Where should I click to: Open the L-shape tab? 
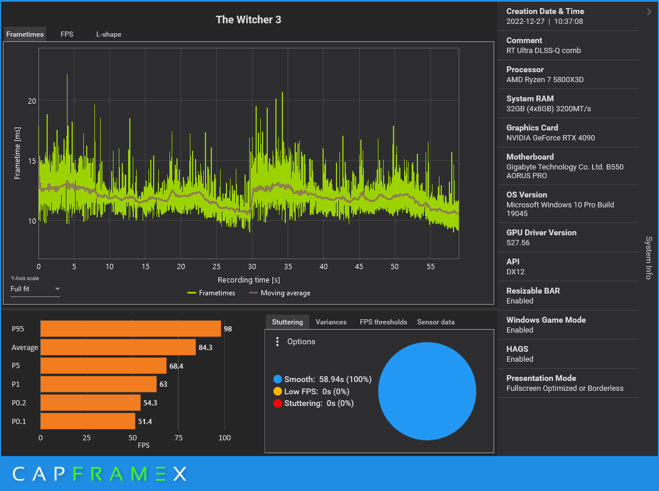108,34
